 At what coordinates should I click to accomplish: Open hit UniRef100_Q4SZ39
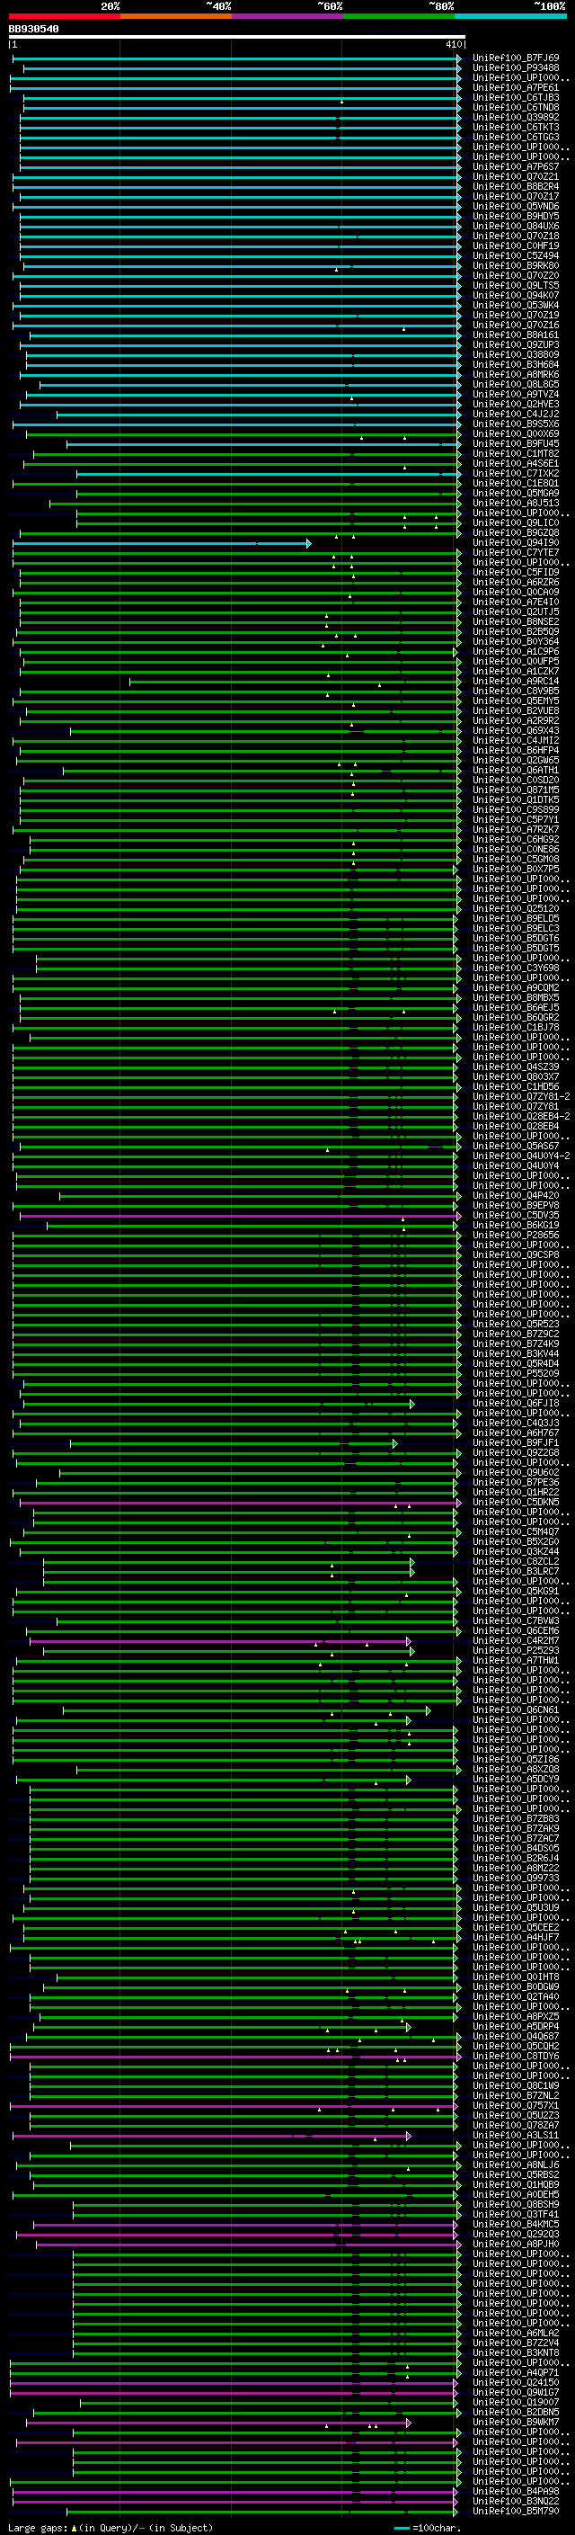[515, 1067]
